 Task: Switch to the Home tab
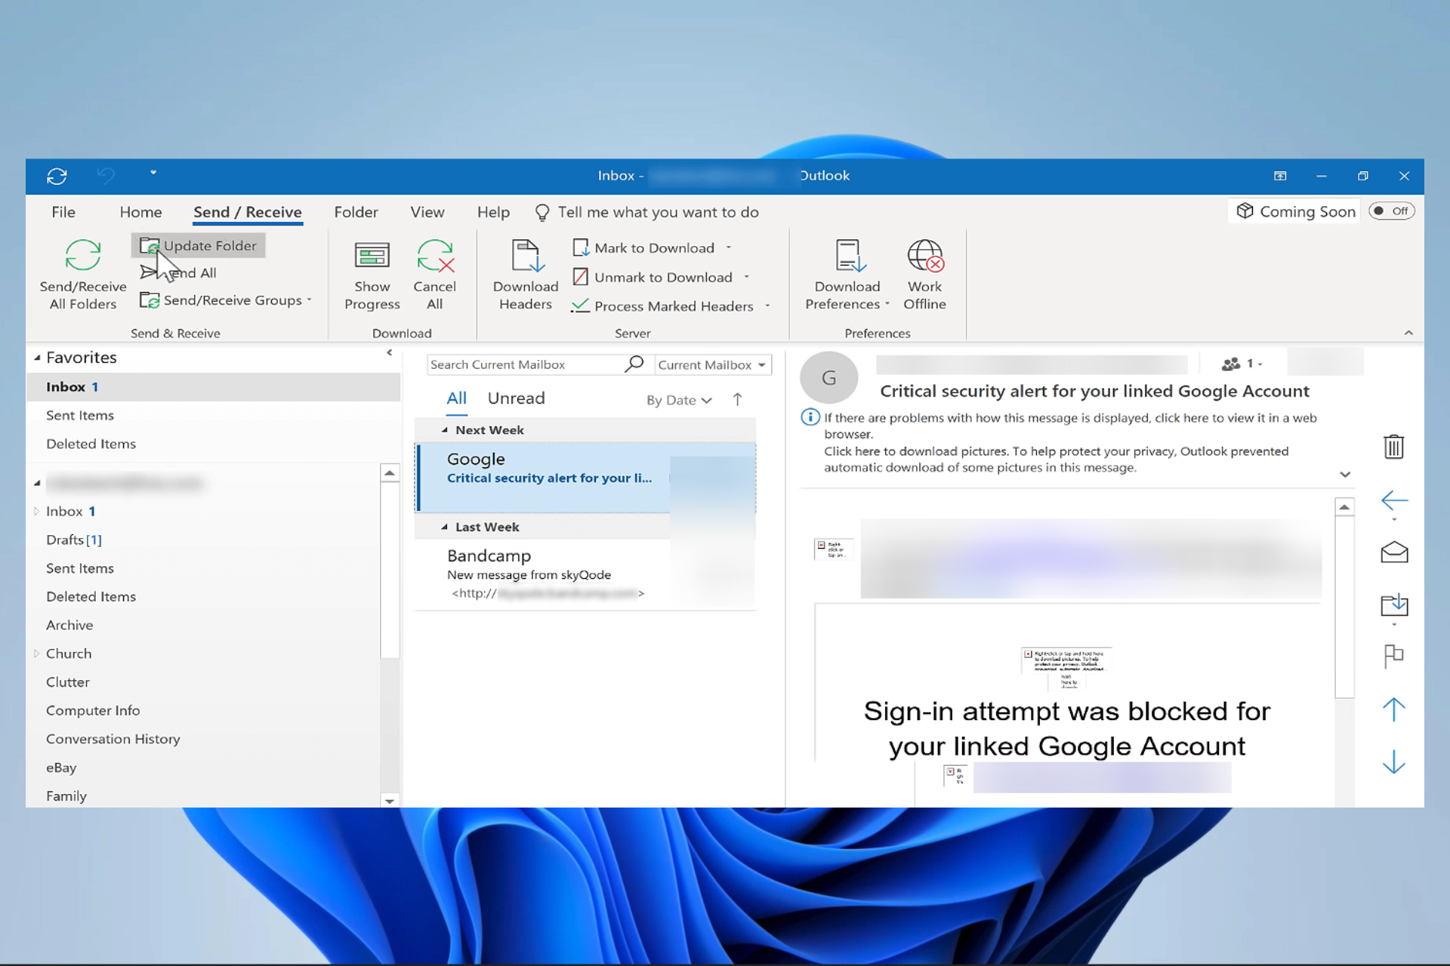(x=141, y=212)
